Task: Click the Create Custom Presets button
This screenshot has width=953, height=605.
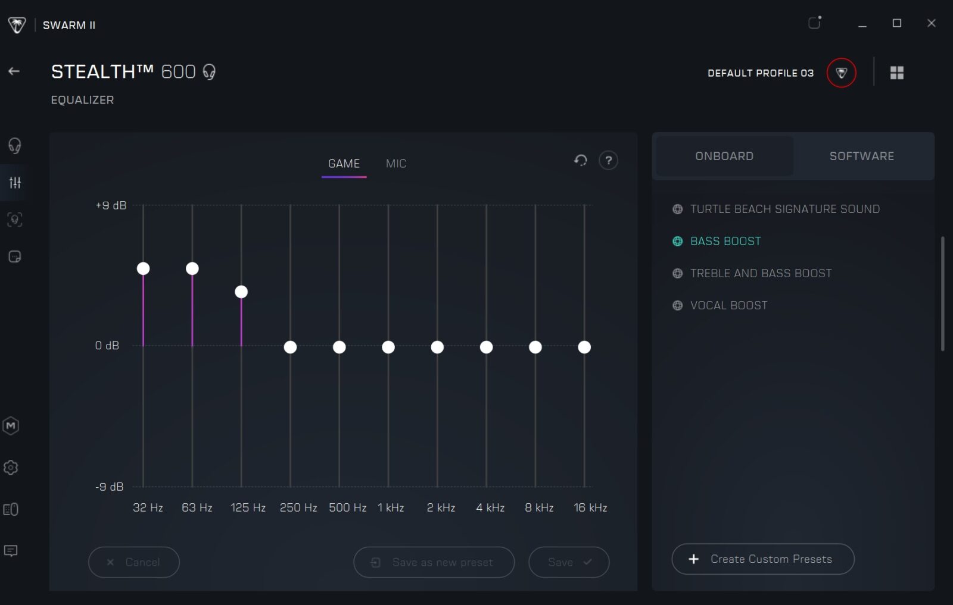Action: (x=762, y=559)
